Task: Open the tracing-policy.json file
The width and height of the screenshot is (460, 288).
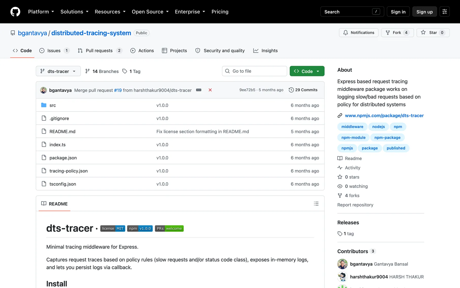Action: [x=68, y=171]
